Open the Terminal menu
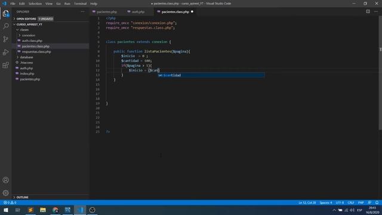 pyautogui.click(x=81, y=4)
